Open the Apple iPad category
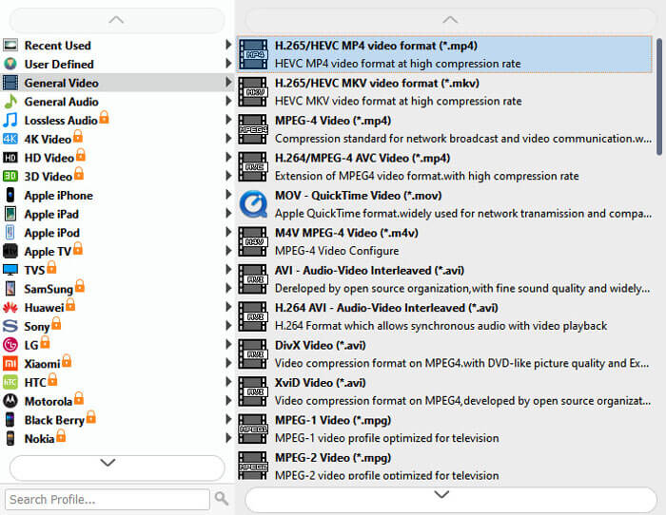Viewport: 666px width, 515px height. (x=117, y=214)
